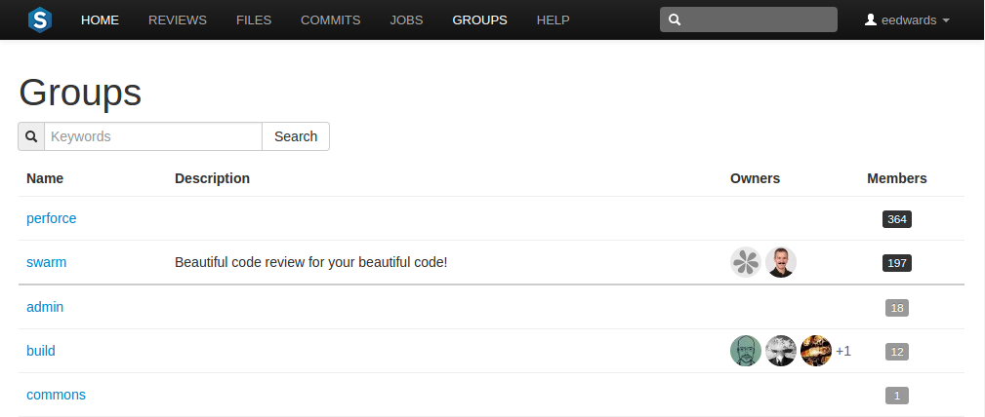Expand the eedwards user dropdown caret

pos(945,20)
